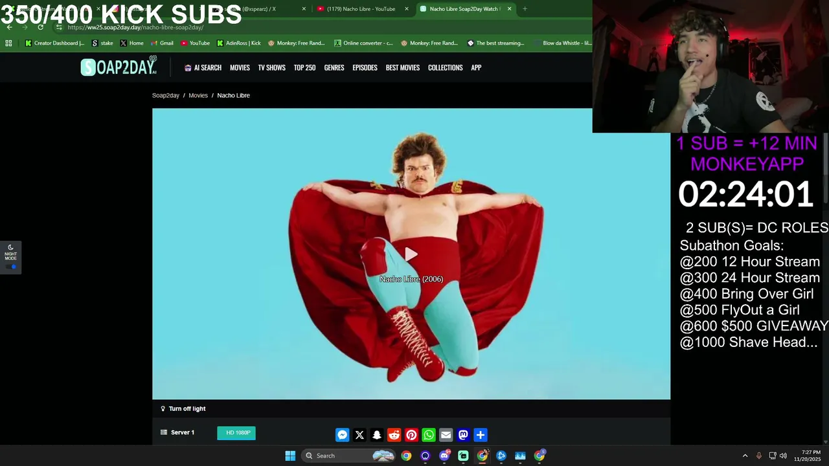The width and height of the screenshot is (829, 466).
Task: Open the Episodes menu item
Action: click(x=365, y=67)
